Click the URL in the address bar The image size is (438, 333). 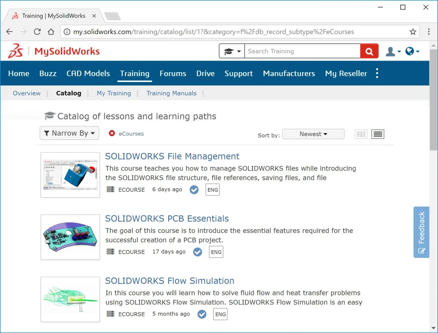click(x=213, y=32)
